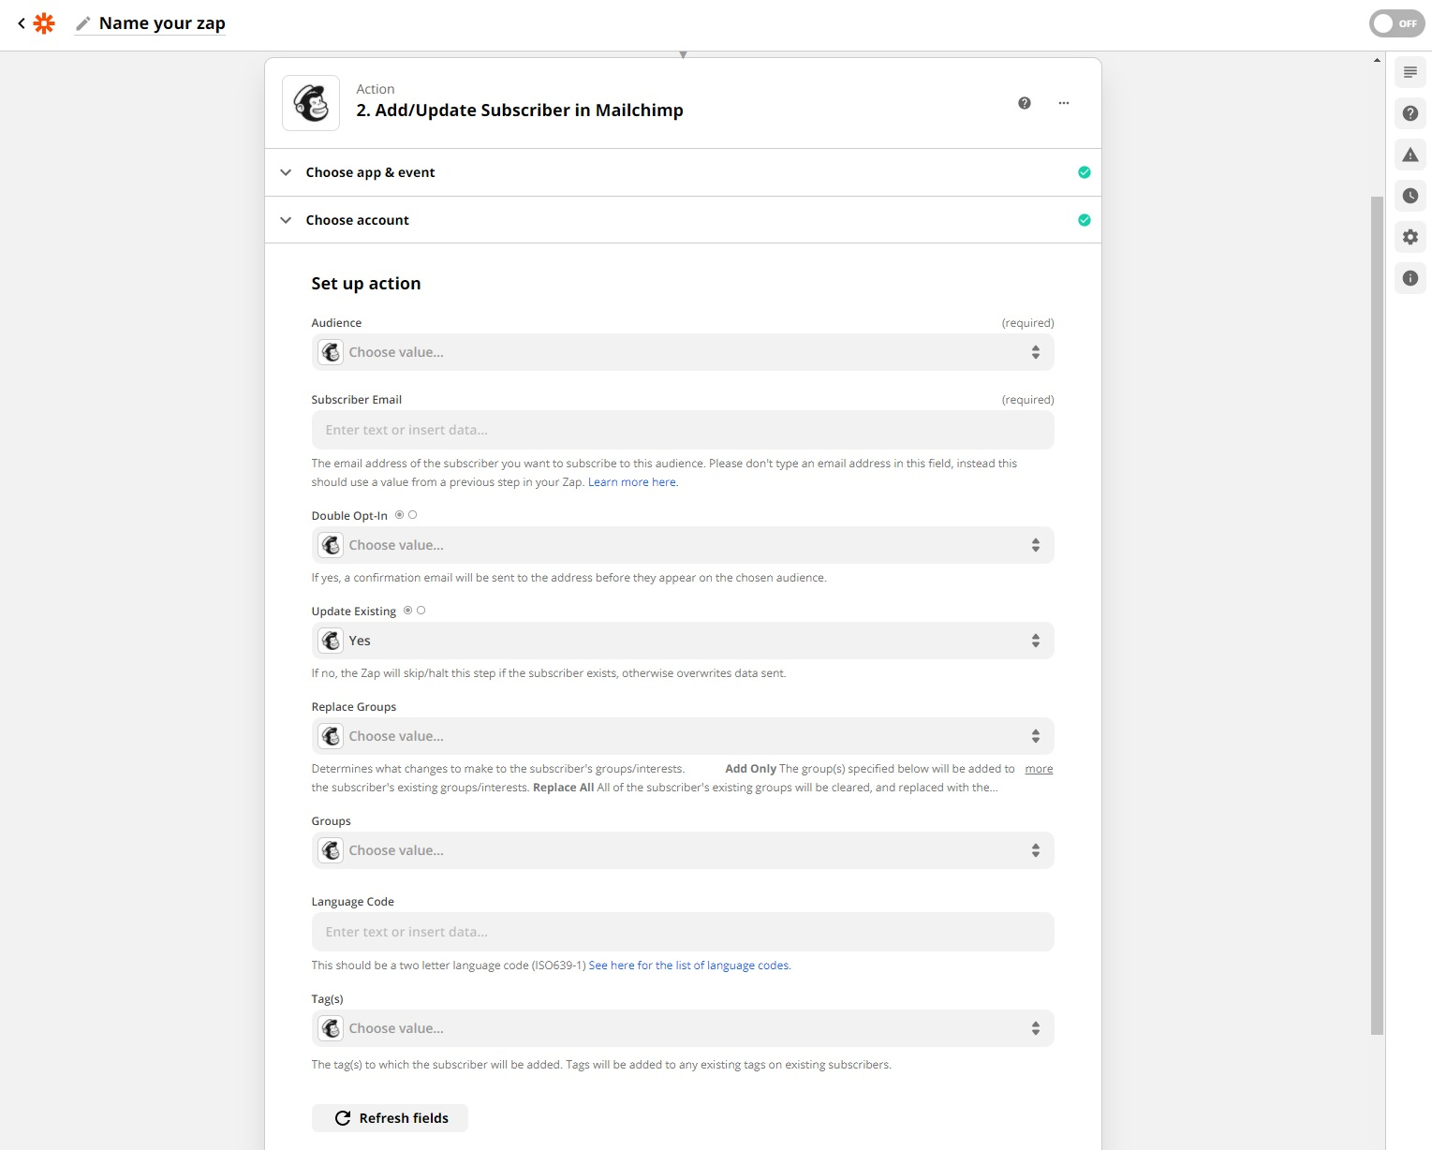Open the Update Existing dropdown showing Yes
1432x1150 pixels.
coord(683,641)
